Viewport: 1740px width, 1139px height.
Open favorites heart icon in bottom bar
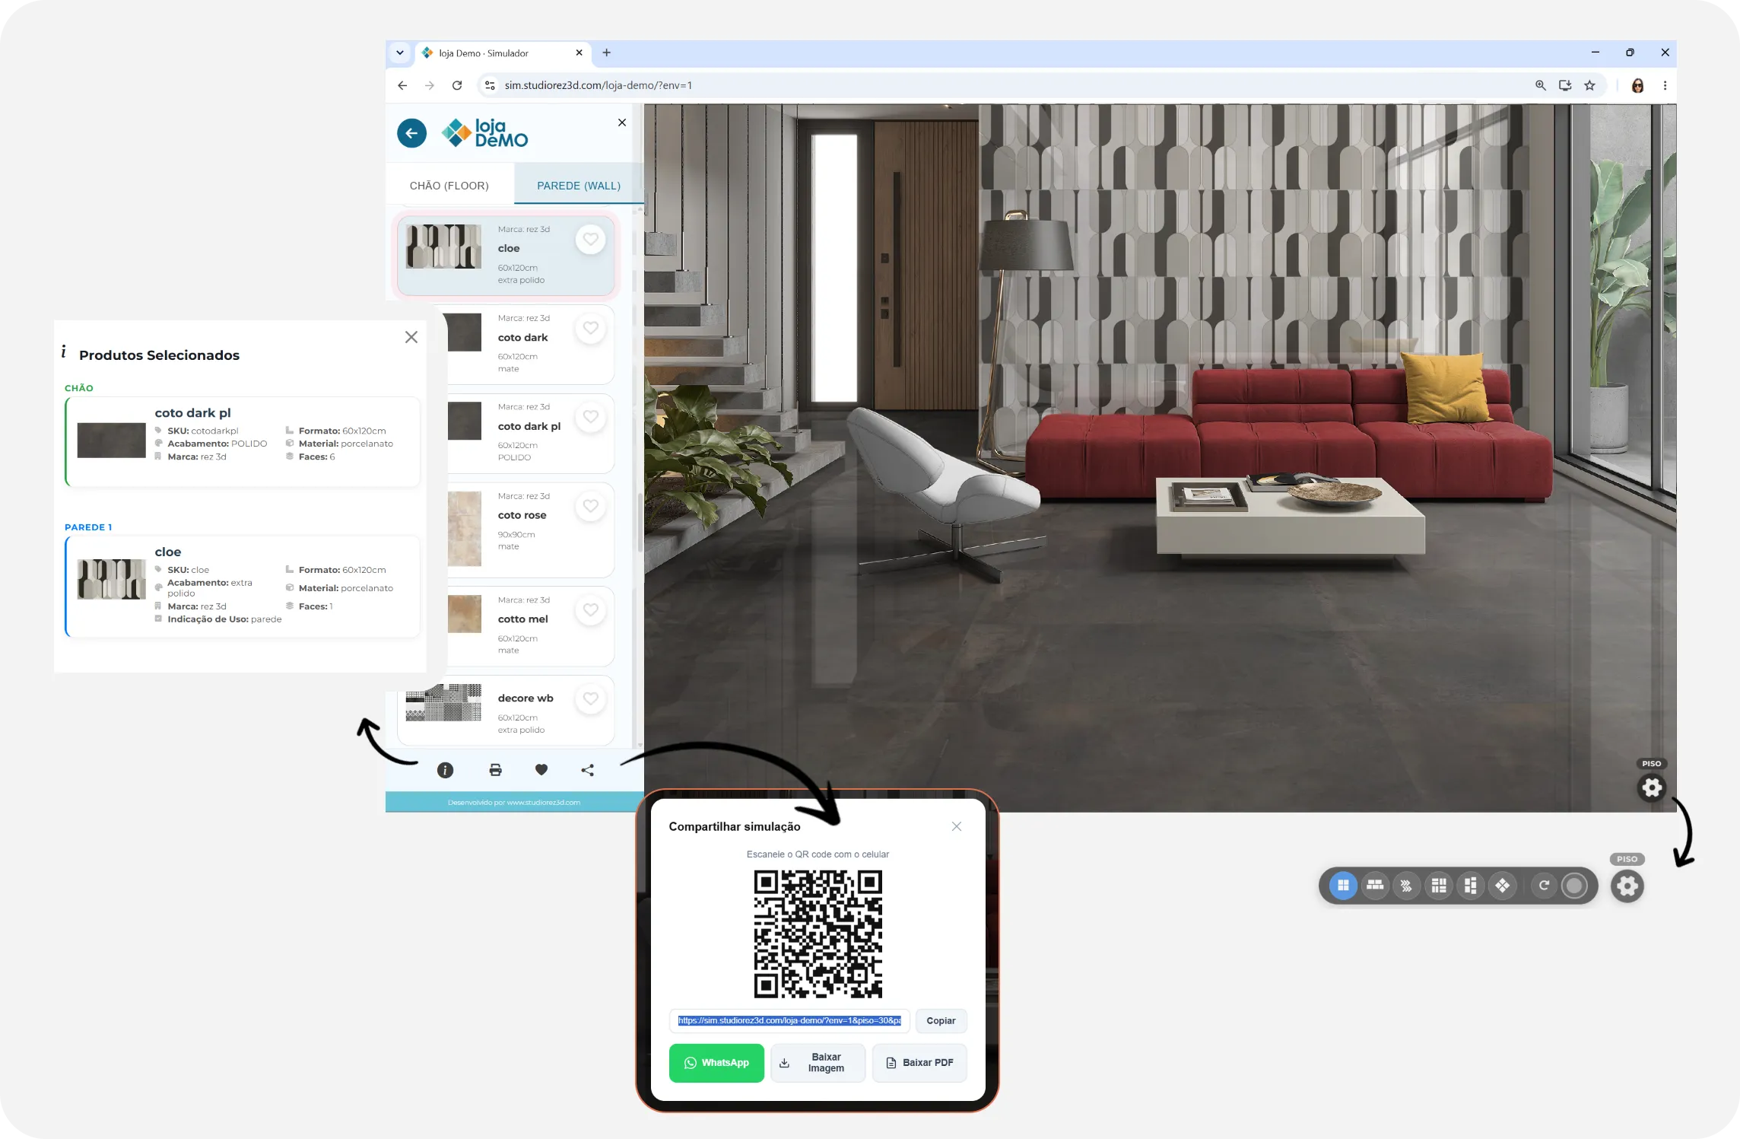coord(541,770)
